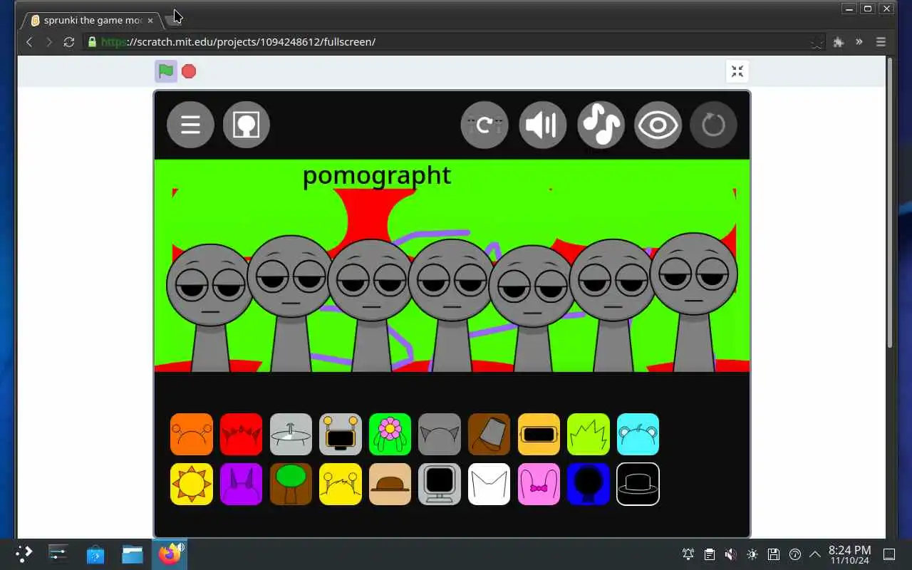Viewport: 912px width, 570px height.
Task: Open the volume control in tray
Action: click(730, 554)
